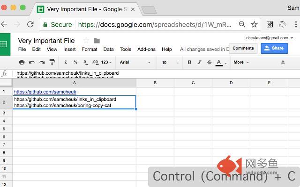
Task: Click the Very Important File browser tab
Action: (x=86, y=9)
